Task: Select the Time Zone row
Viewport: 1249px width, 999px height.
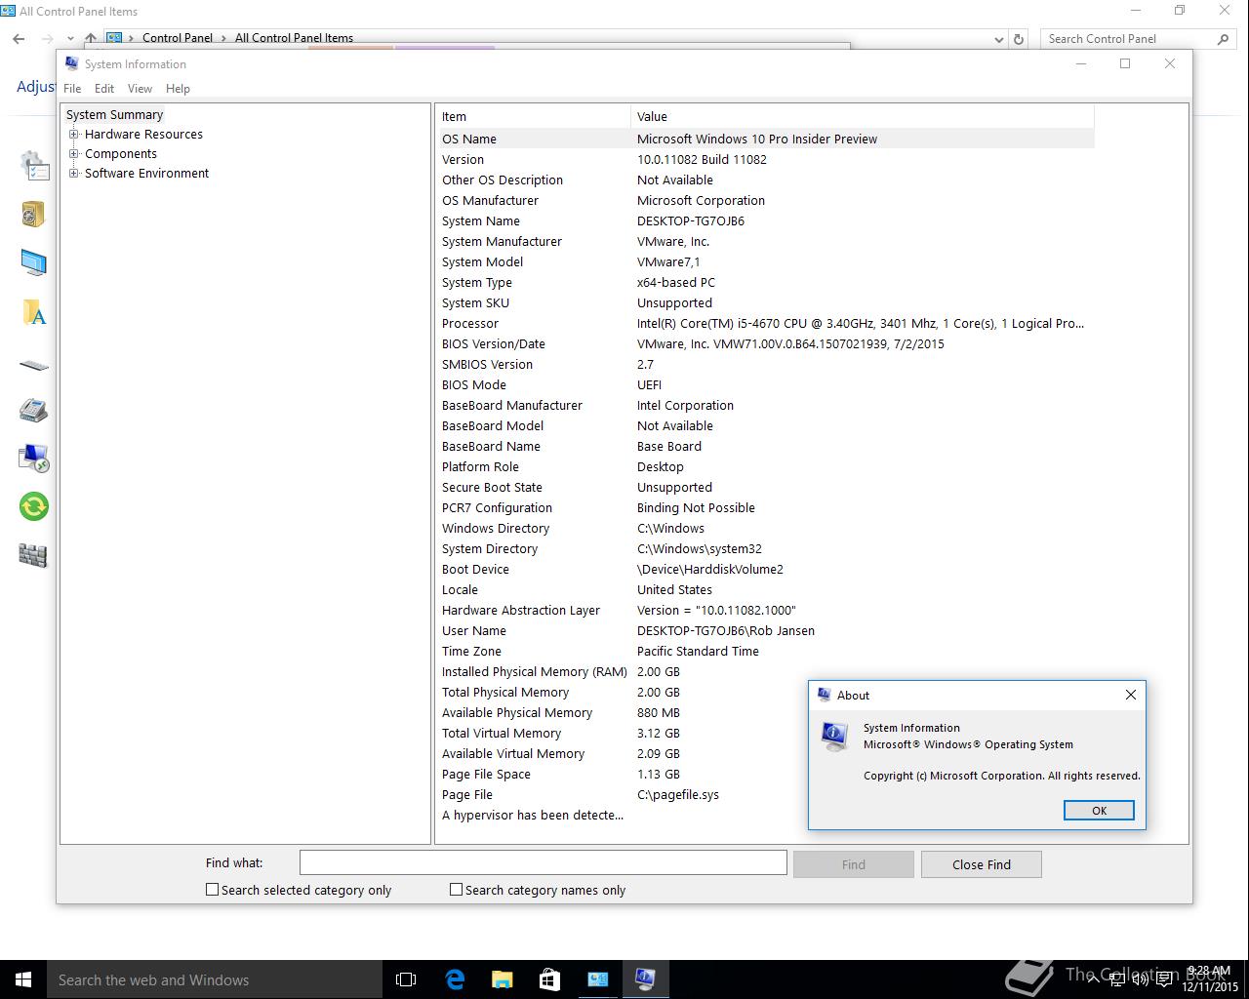Action: [766, 651]
